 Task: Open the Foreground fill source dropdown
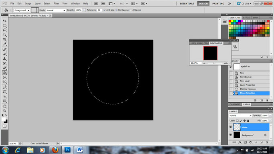click(22, 10)
